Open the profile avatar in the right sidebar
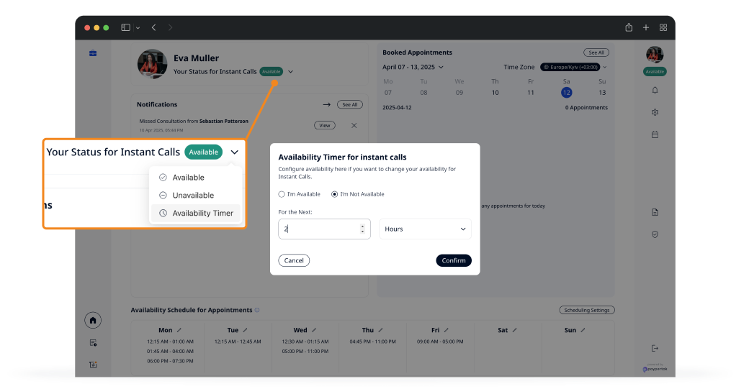This screenshot has width=749, height=389. tap(655, 55)
